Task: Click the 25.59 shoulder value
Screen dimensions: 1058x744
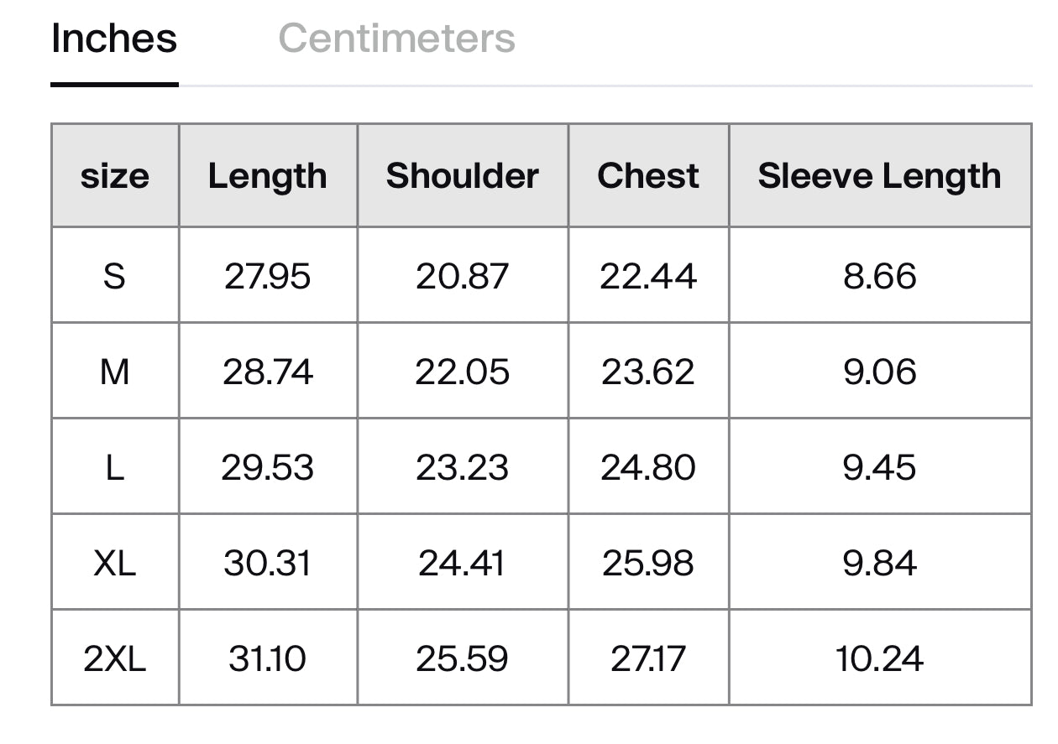Action: 463,658
